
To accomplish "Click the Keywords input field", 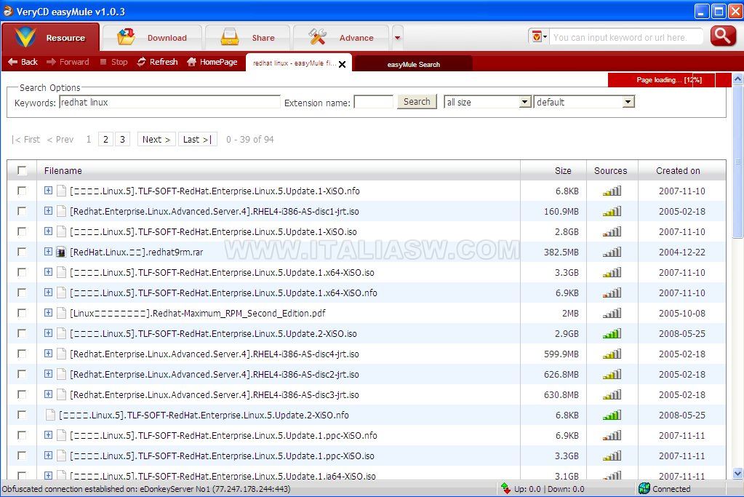I will pos(169,102).
